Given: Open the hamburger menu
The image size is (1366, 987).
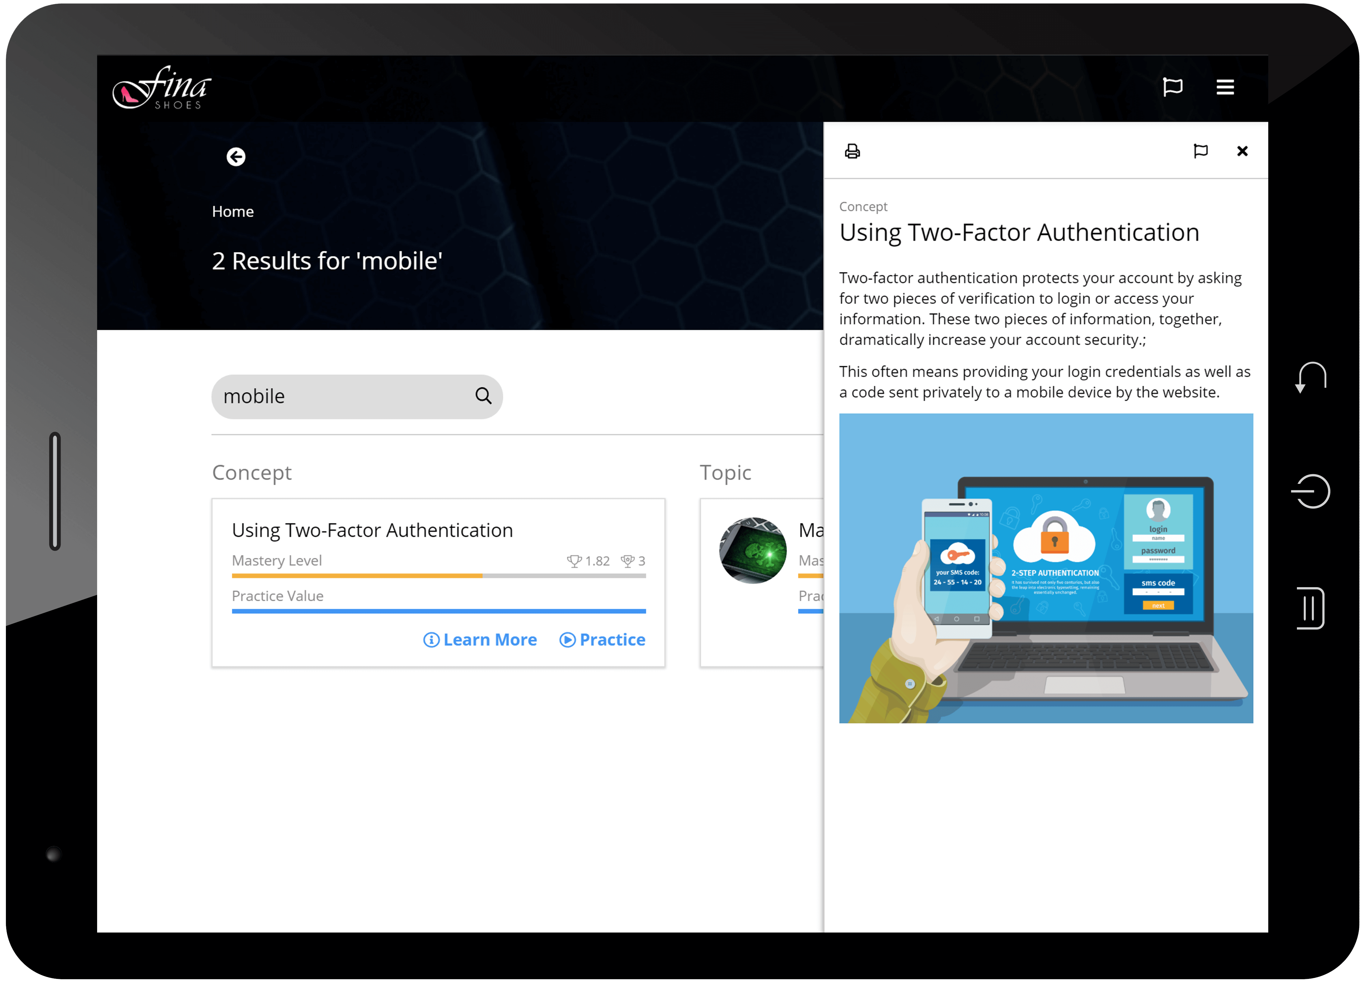Looking at the screenshot, I should coord(1225,87).
